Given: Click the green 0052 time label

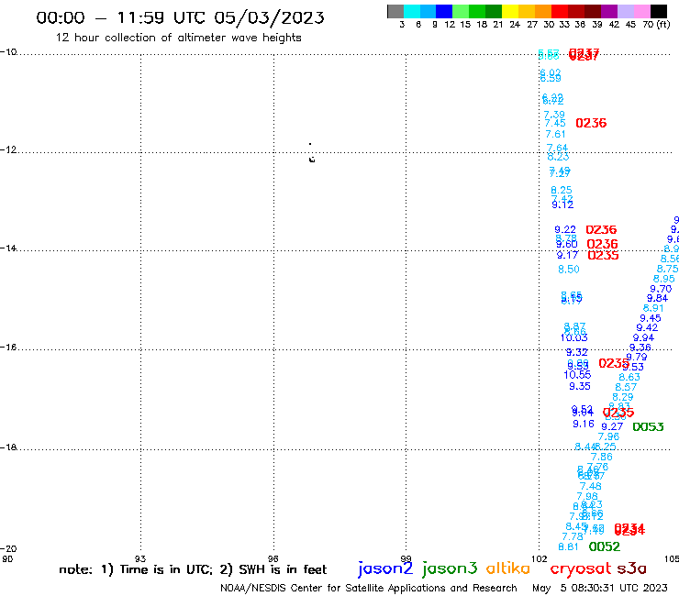Looking at the screenshot, I should 605,546.
